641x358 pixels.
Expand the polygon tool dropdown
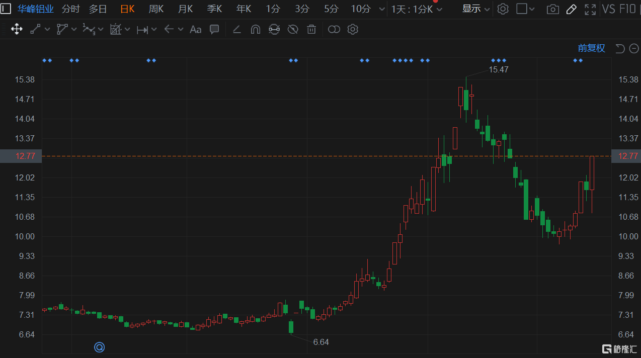[74, 29]
